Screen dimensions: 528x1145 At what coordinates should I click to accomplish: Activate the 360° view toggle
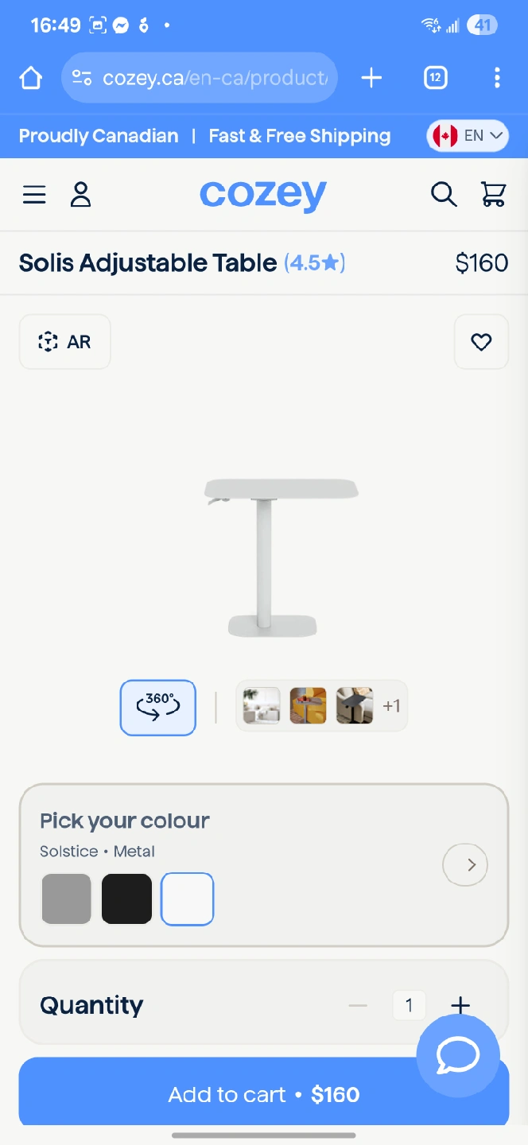(158, 707)
